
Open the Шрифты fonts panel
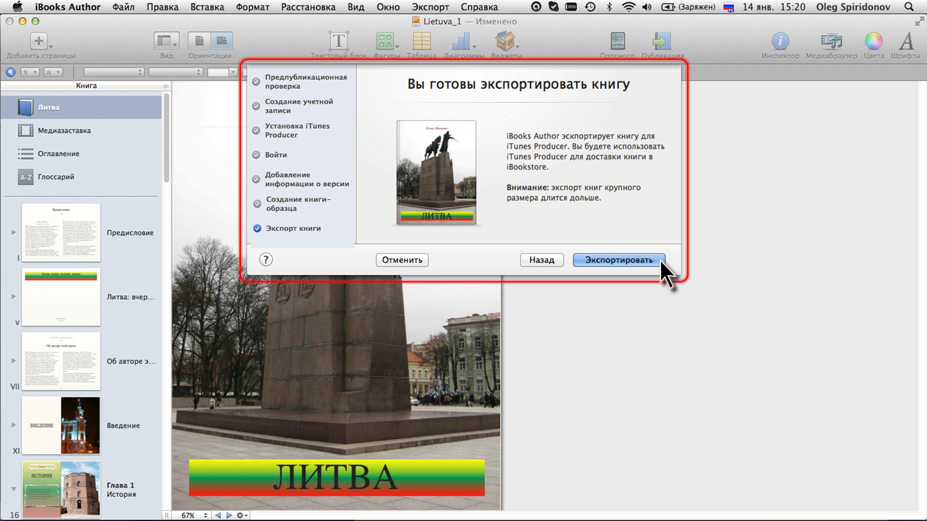[x=906, y=41]
